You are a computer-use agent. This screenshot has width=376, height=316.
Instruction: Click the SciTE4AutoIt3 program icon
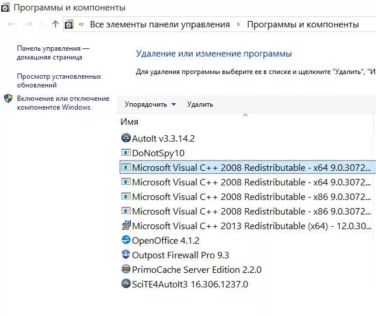point(126,284)
